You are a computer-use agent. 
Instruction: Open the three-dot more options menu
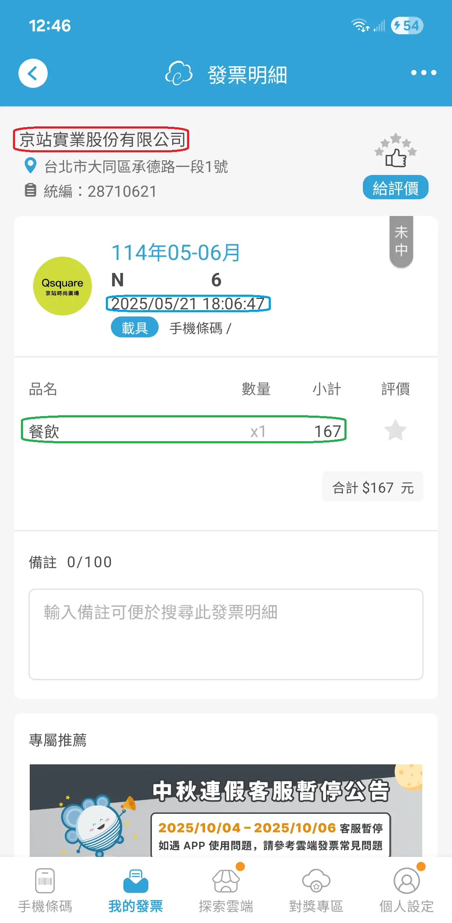(x=423, y=73)
